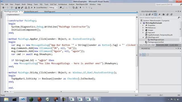182x102 pixels.
Task: Click the Open File toolbar icon
Action: (16, 8)
